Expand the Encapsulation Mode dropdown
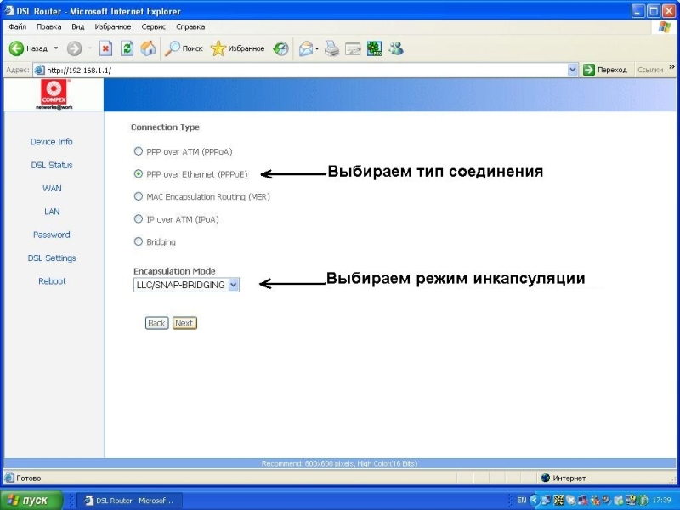This screenshot has height=510, width=680. 234,286
